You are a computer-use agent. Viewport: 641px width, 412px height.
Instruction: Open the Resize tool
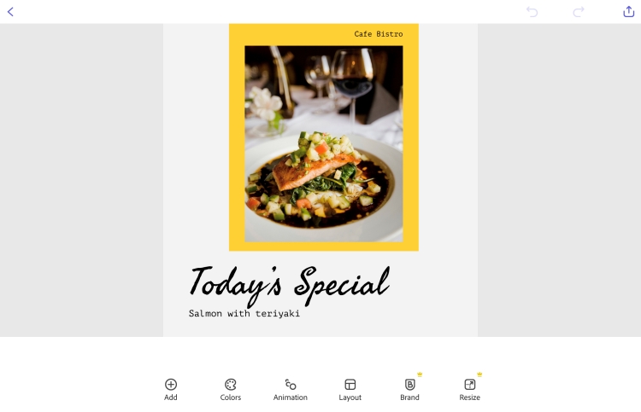tap(470, 384)
